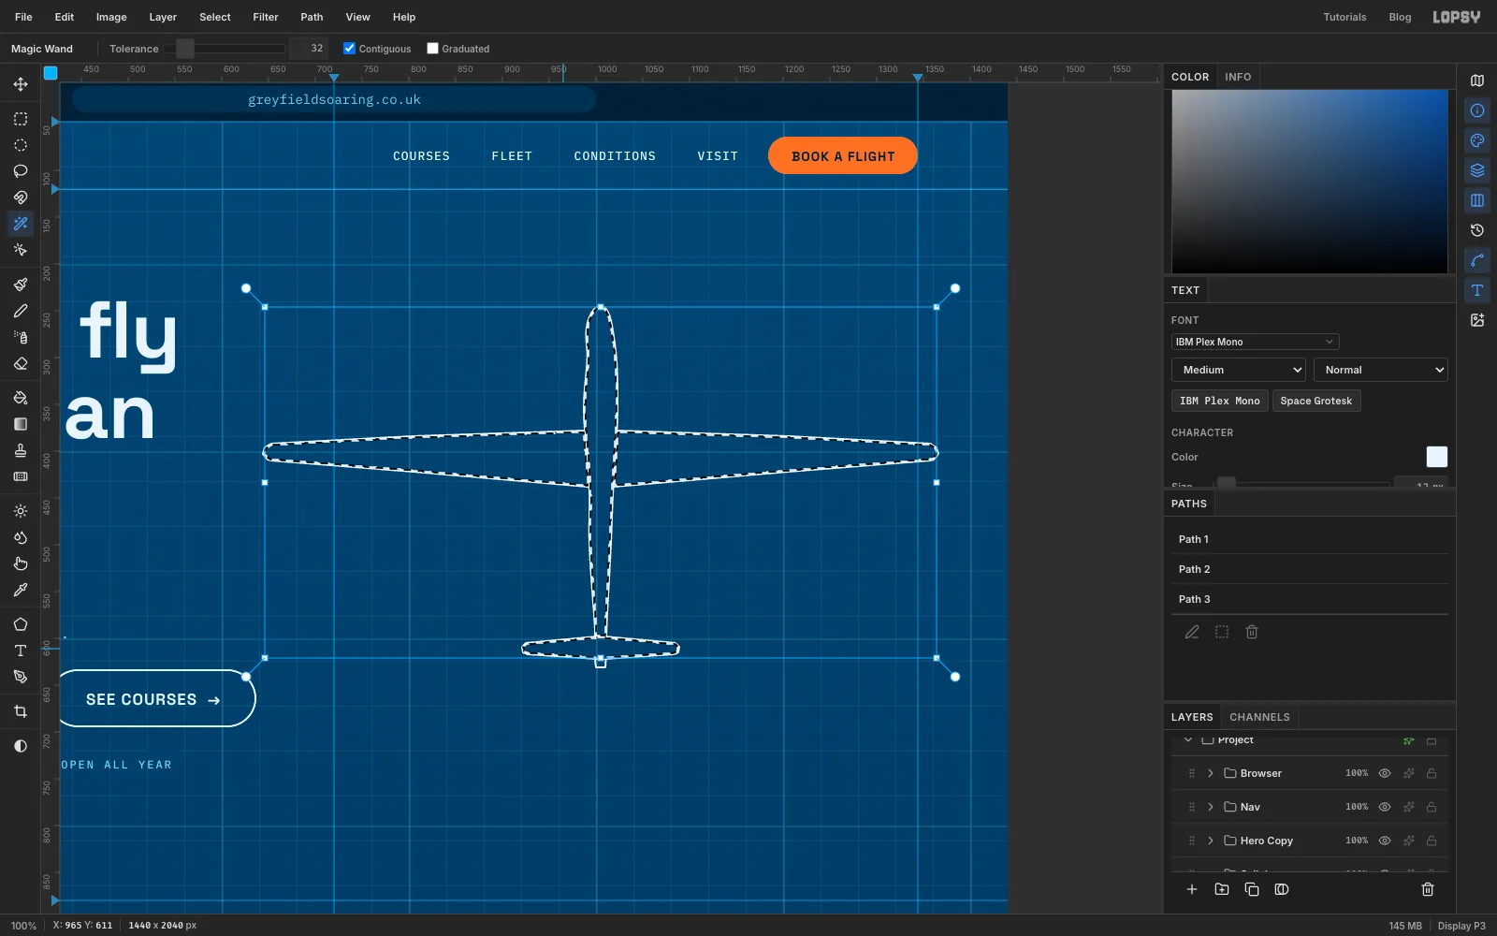This screenshot has width=1497, height=936.
Task: Click the Layers stack sidebar icon
Action: [x=1477, y=170]
